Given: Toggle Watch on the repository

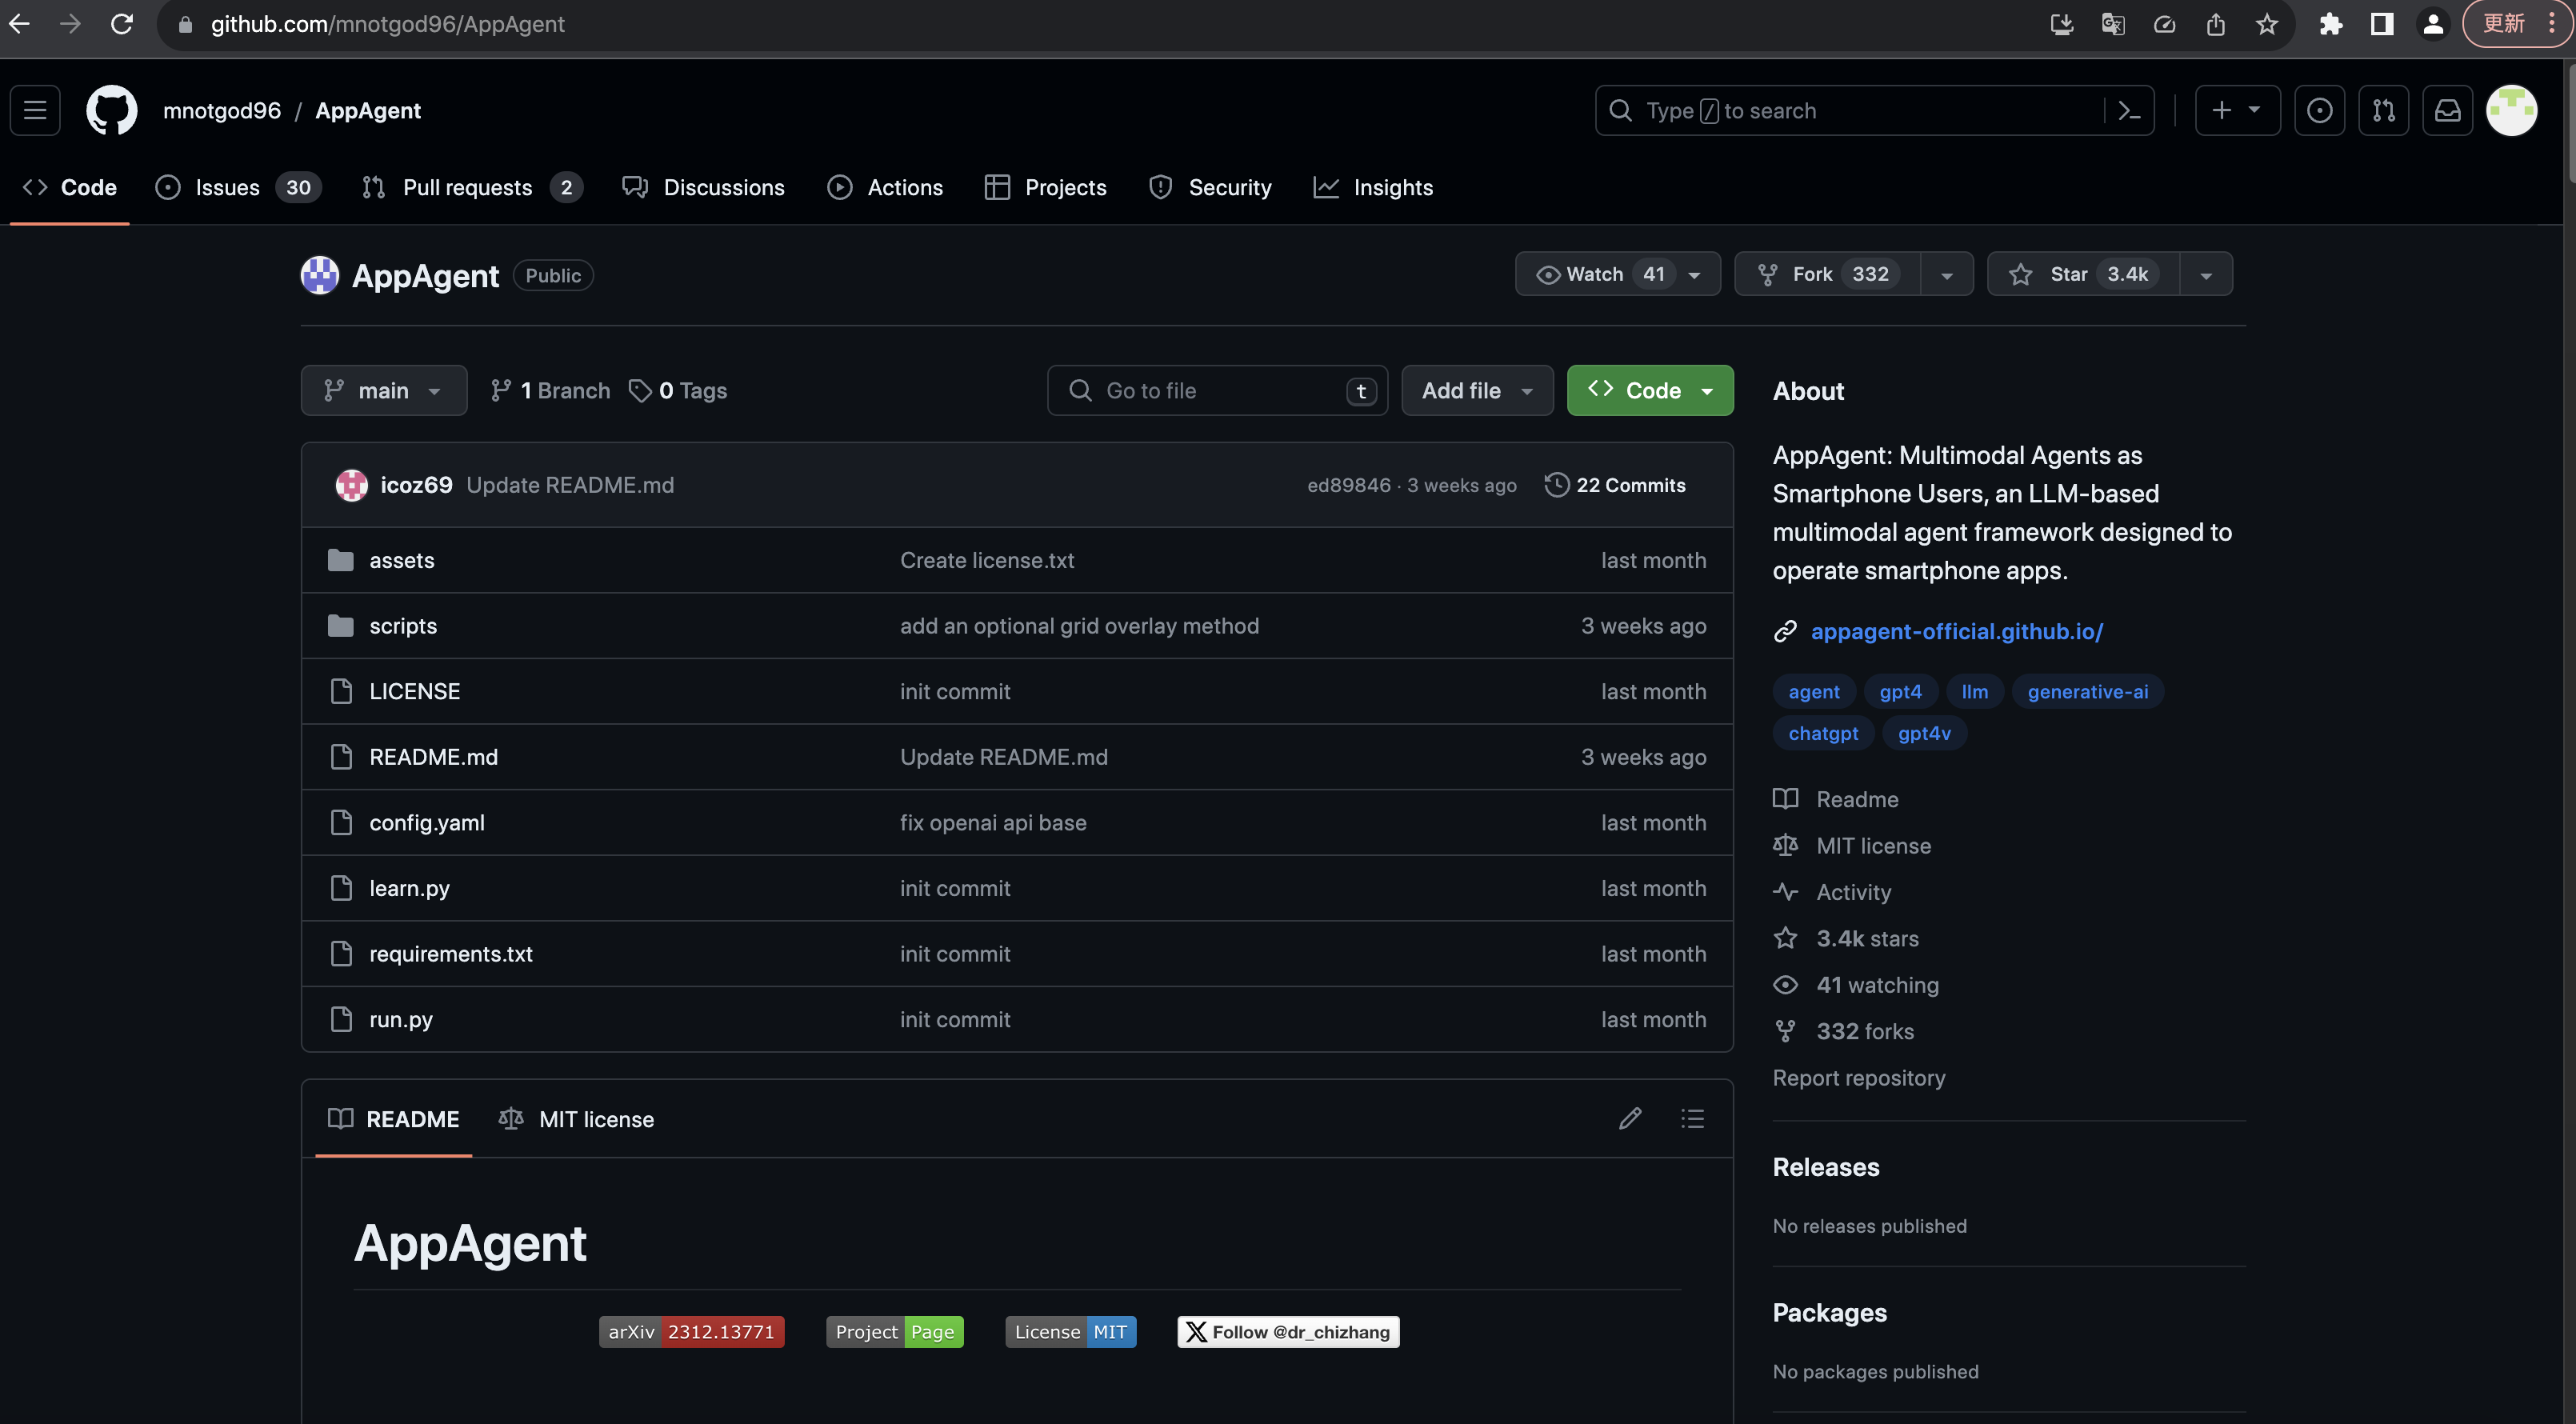Looking at the screenshot, I should click(1595, 274).
